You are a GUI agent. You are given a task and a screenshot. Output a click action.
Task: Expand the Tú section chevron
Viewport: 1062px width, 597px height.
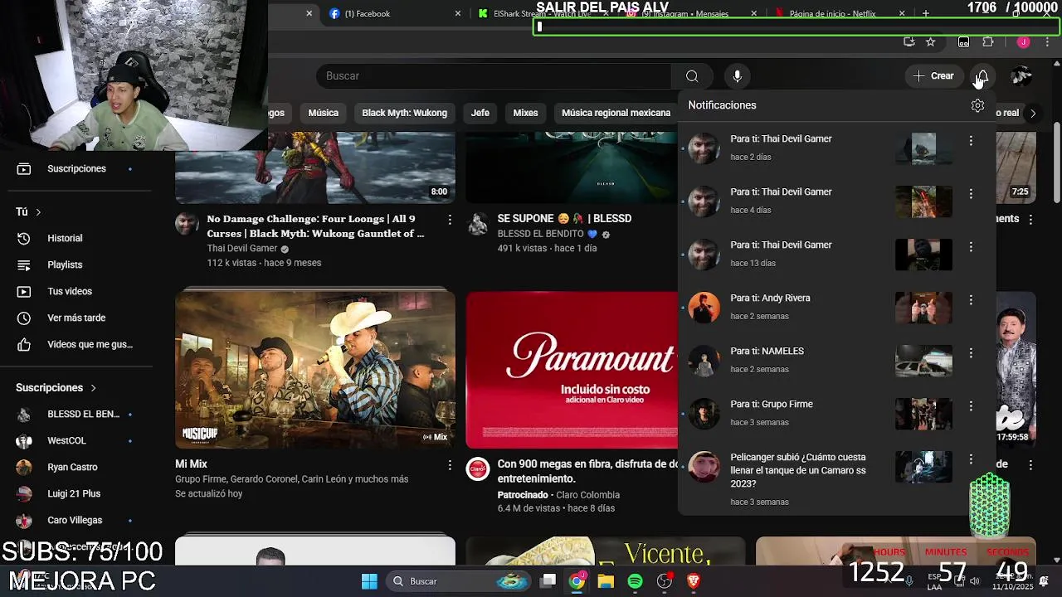pyautogui.click(x=38, y=212)
